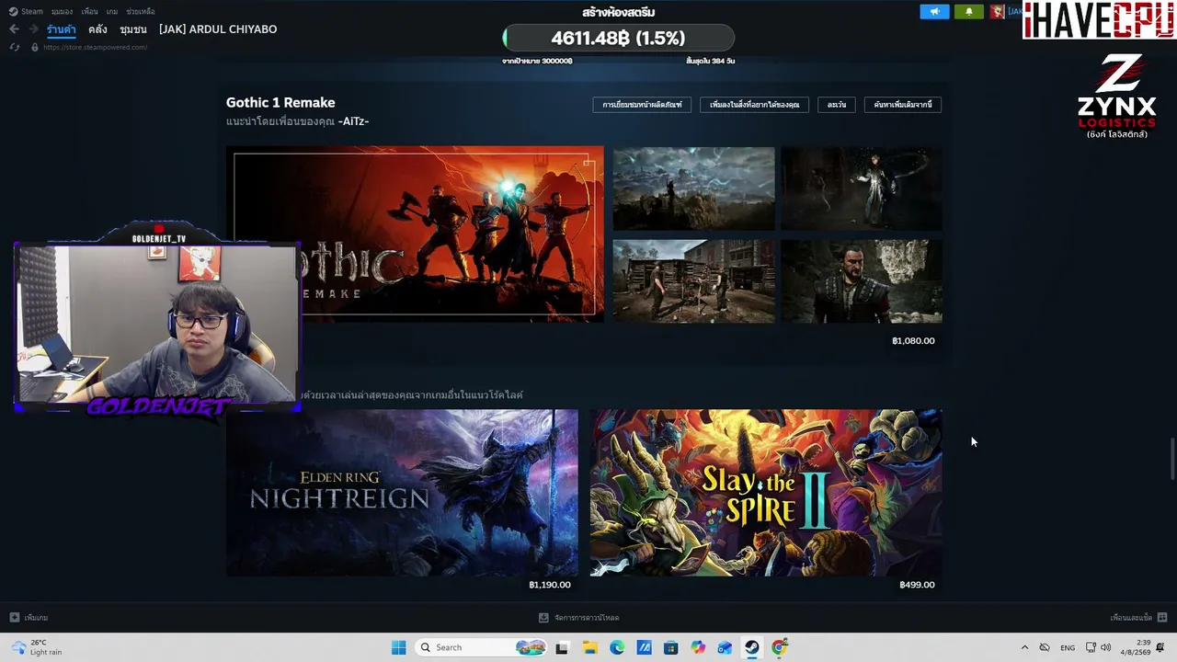Click the ฿1,080.00 Gothic price
1177x662 pixels.
(x=913, y=341)
